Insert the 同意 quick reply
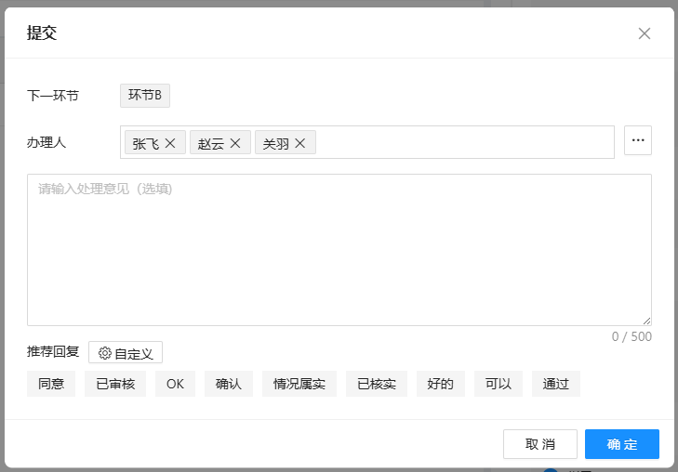 pyautogui.click(x=51, y=384)
